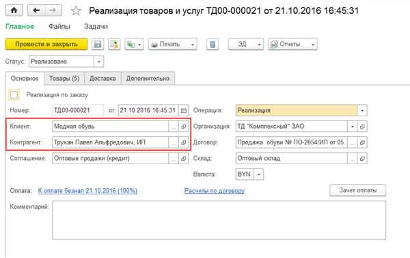The image size is (410, 258).
Task: Click the Контрагент field Трухан Павел Альфредович
Action: pyautogui.click(x=110, y=142)
